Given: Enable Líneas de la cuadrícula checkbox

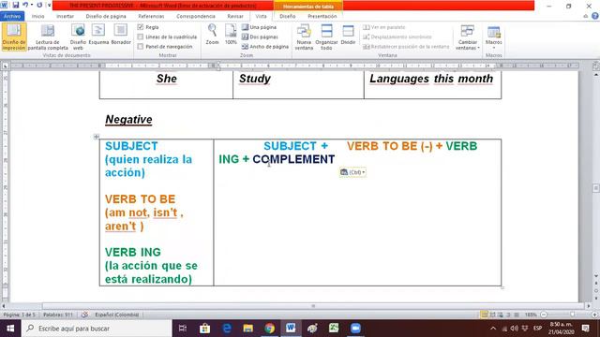Looking at the screenshot, I should [141, 37].
